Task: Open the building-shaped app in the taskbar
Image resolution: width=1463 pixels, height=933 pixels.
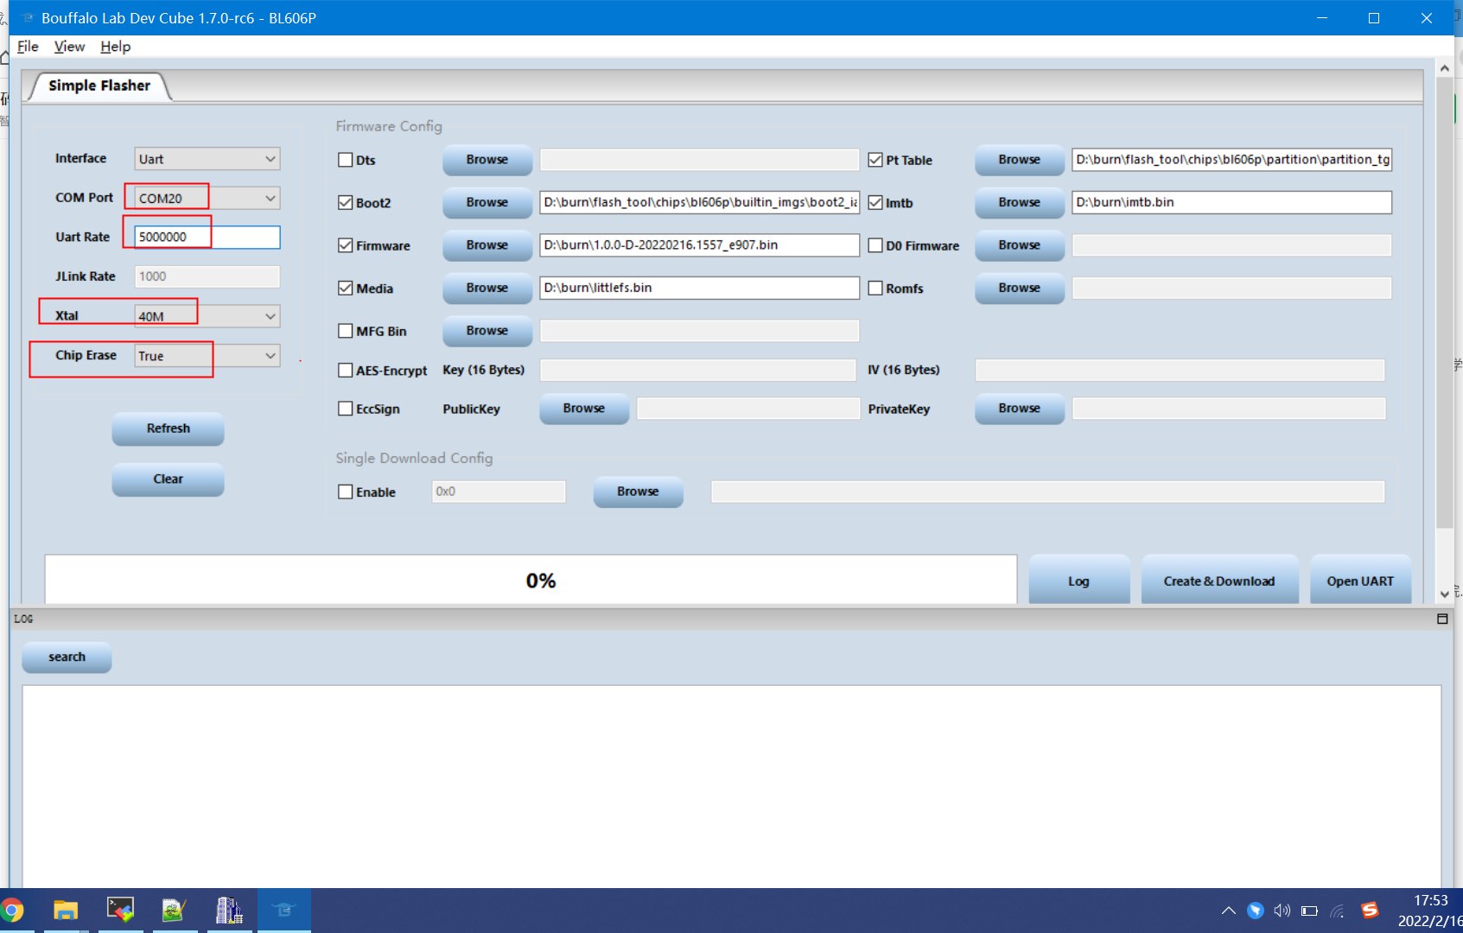Action: [x=229, y=911]
